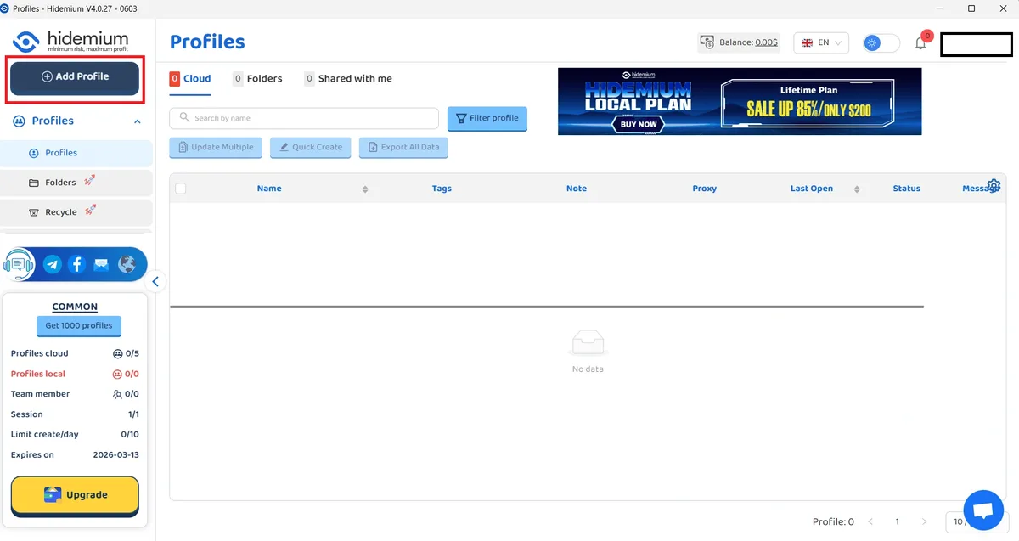Check the select-all profiles checkbox
Viewport: 1019px width, 541px height.
point(181,189)
